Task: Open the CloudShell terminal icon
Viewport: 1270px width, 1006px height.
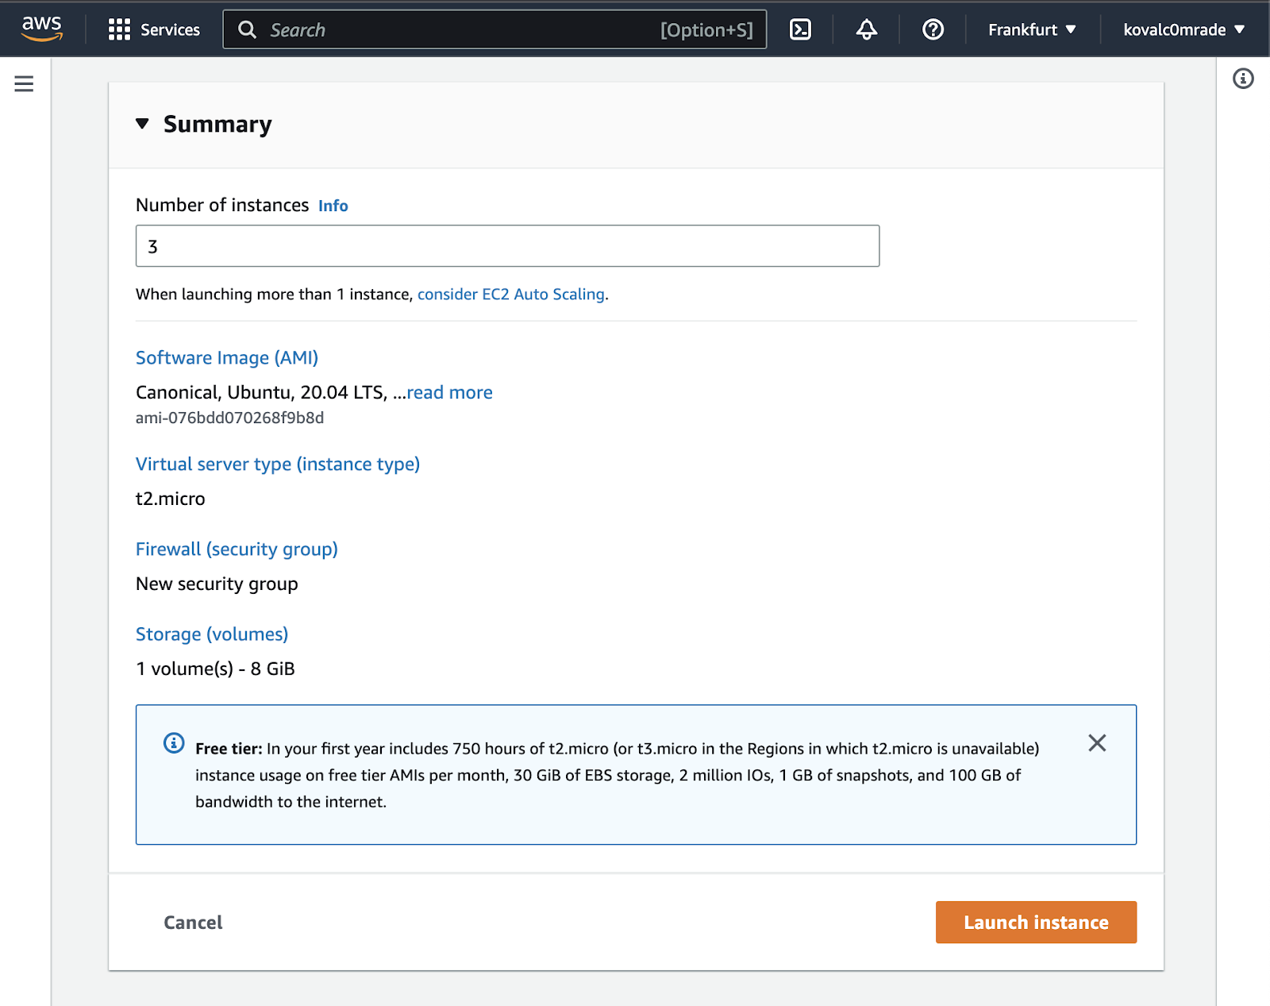Action: [x=800, y=29]
